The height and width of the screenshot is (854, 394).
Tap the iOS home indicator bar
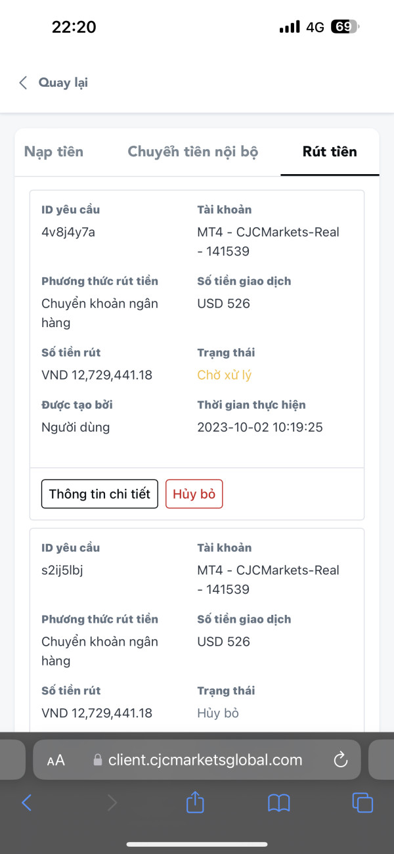pos(197,844)
